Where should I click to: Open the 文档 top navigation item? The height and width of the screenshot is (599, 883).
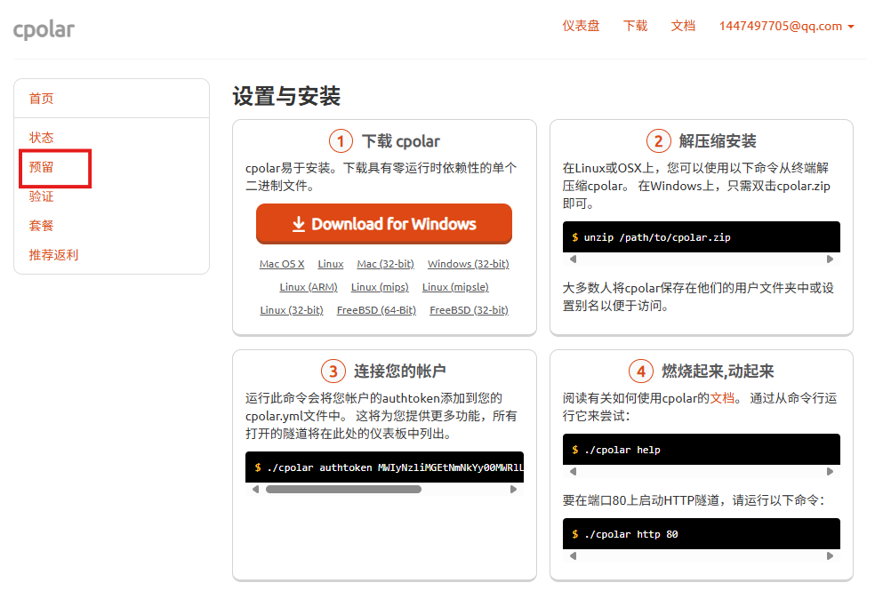(683, 26)
